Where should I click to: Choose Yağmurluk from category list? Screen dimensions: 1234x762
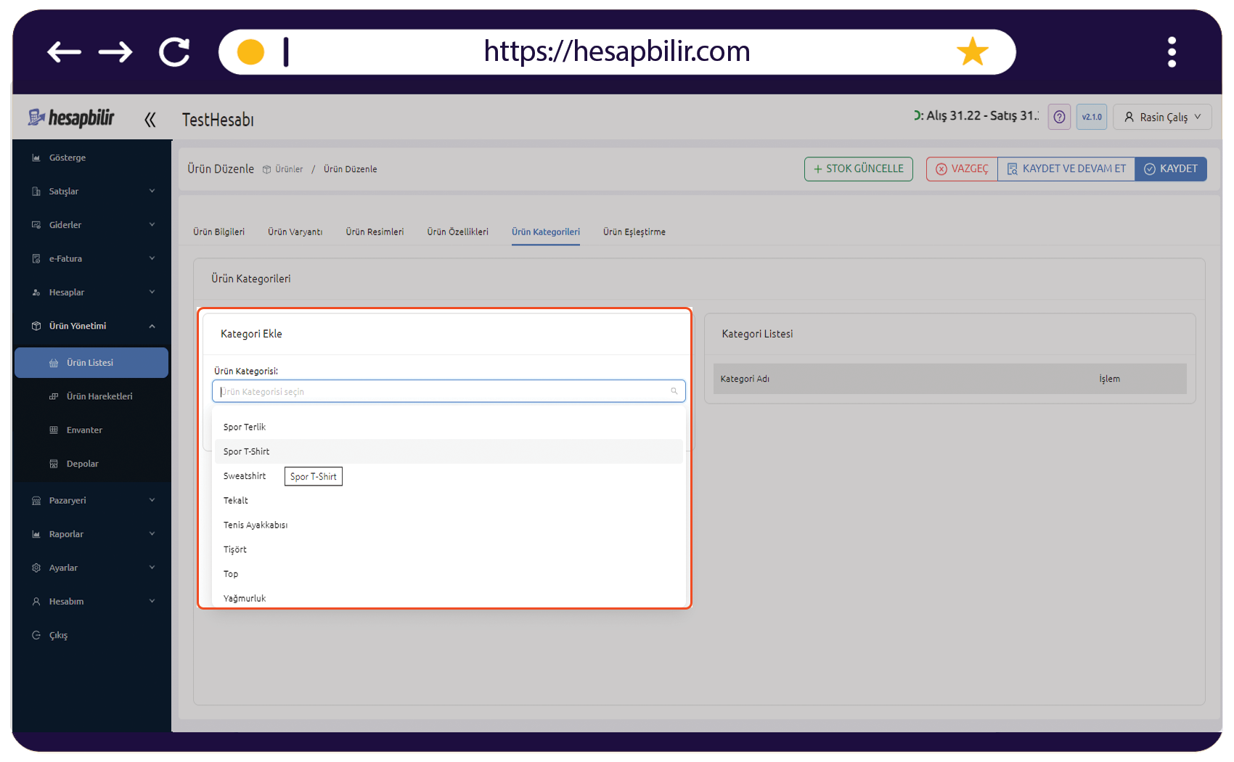[449, 598]
